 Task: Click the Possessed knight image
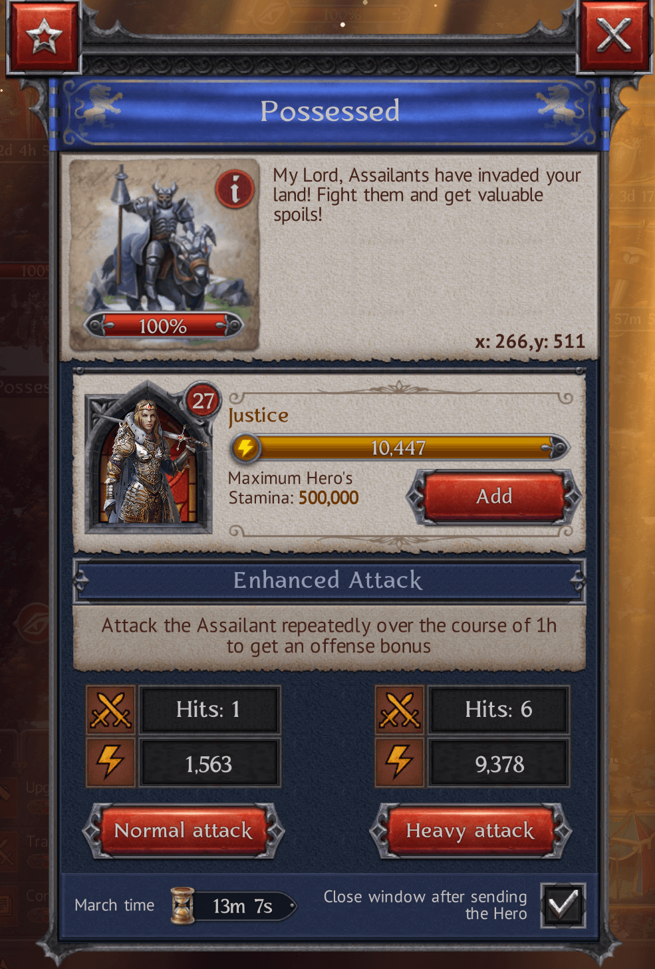point(164,254)
